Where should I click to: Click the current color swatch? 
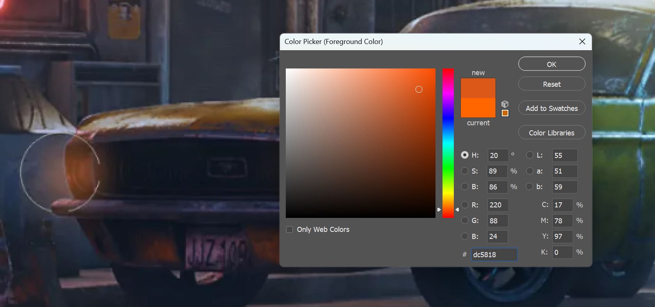(x=478, y=107)
